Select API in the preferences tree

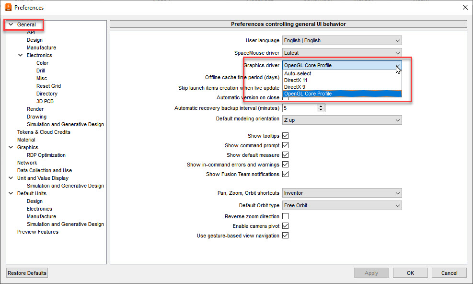[x=31, y=32]
